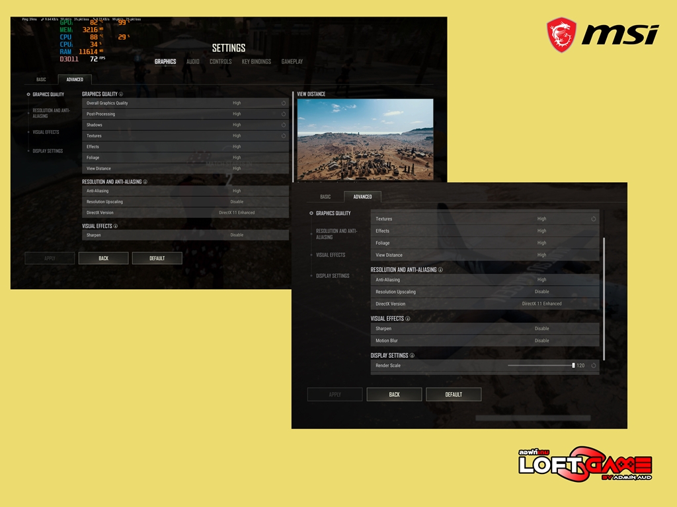Reset Textures via its icon in upper-left window
Viewport: 677px width, 507px height.
point(284,136)
